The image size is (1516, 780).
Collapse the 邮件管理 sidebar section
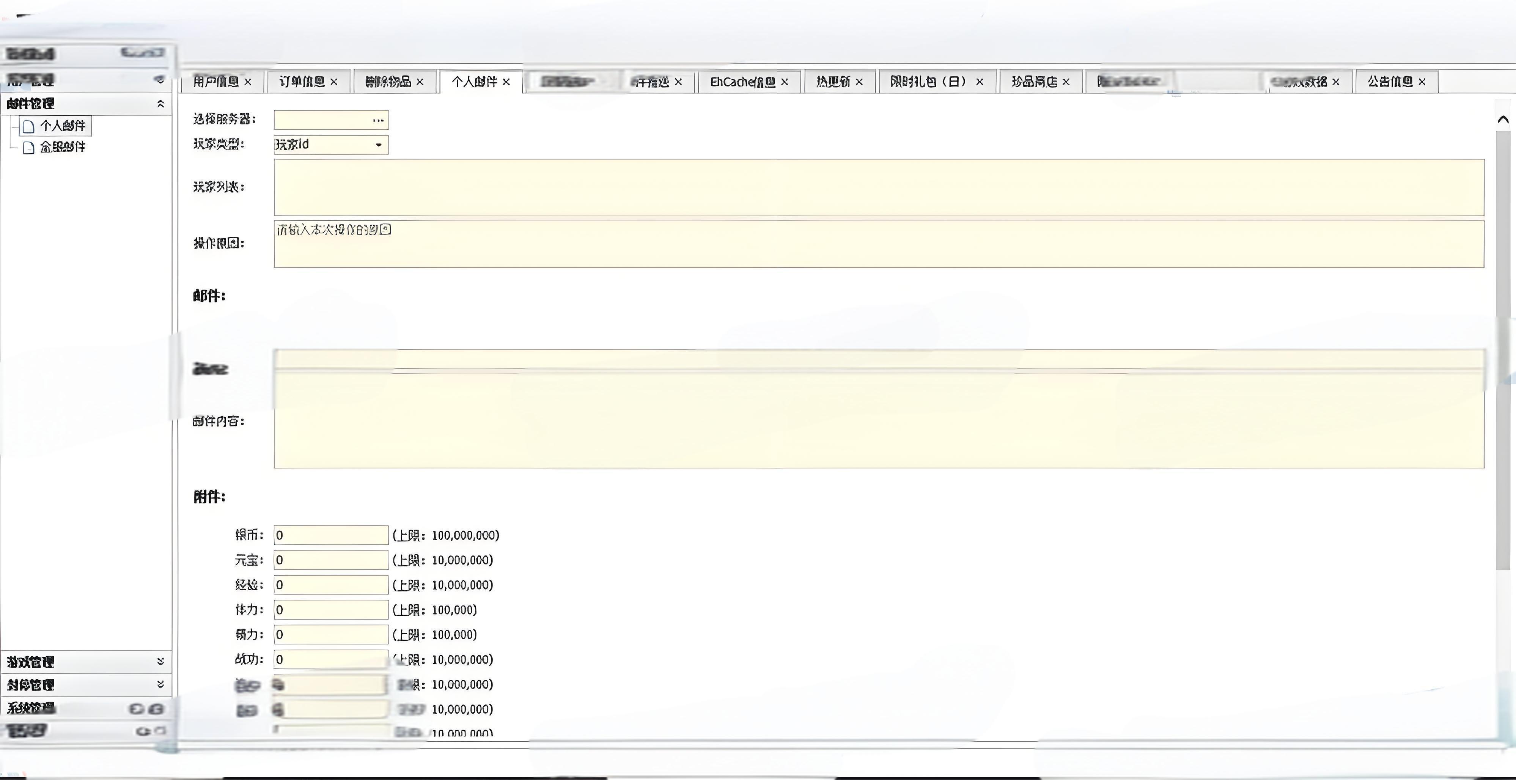160,104
